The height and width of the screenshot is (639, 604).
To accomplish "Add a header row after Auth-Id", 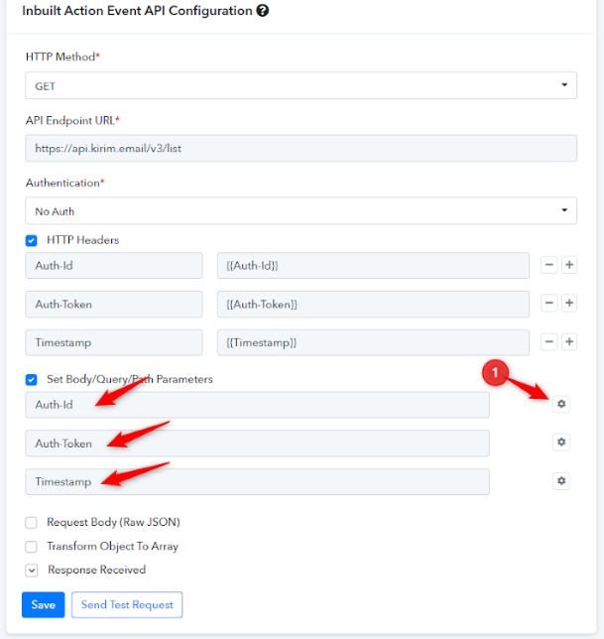I will 569,265.
